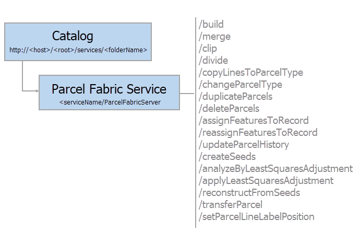Open the /merge operation link

click(x=214, y=37)
